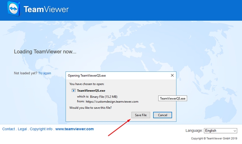The image size is (242, 144).
Task: Click the Opening TeamViewerQS.exe dialog title
Action: pos(87,76)
